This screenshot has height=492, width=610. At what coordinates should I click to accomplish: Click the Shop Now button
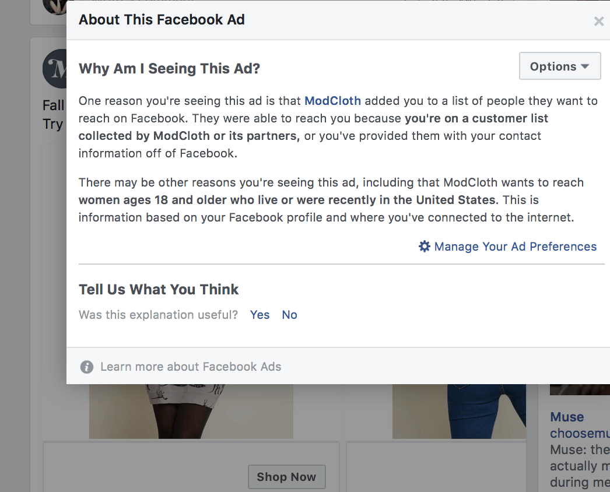coord(287,476)
